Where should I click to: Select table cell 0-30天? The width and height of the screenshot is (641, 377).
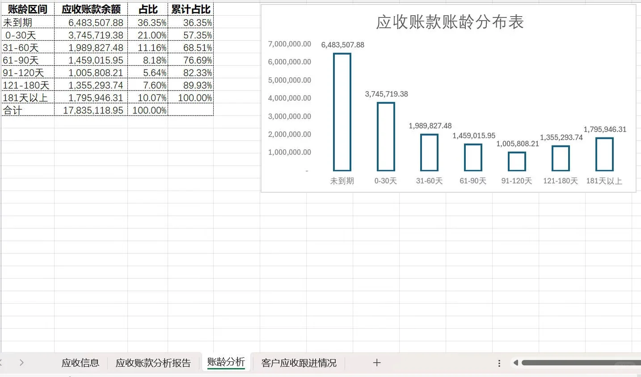point(28,35)
